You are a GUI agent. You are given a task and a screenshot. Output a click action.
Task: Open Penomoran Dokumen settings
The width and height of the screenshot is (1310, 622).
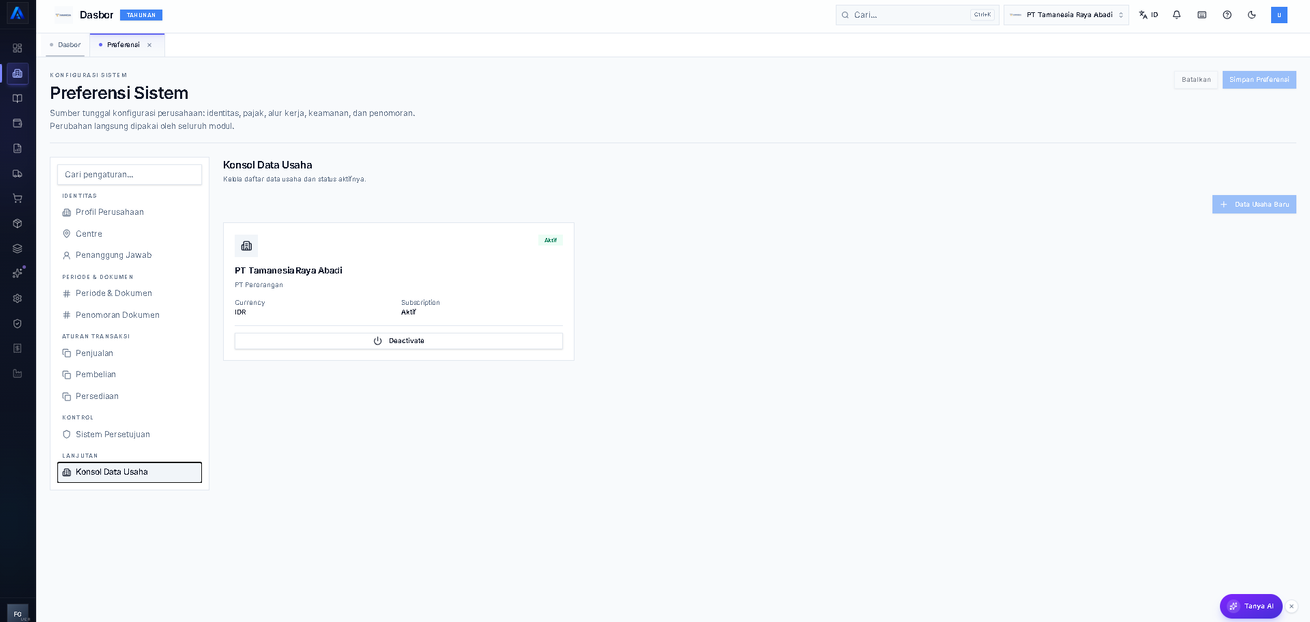tap(130, 315)
